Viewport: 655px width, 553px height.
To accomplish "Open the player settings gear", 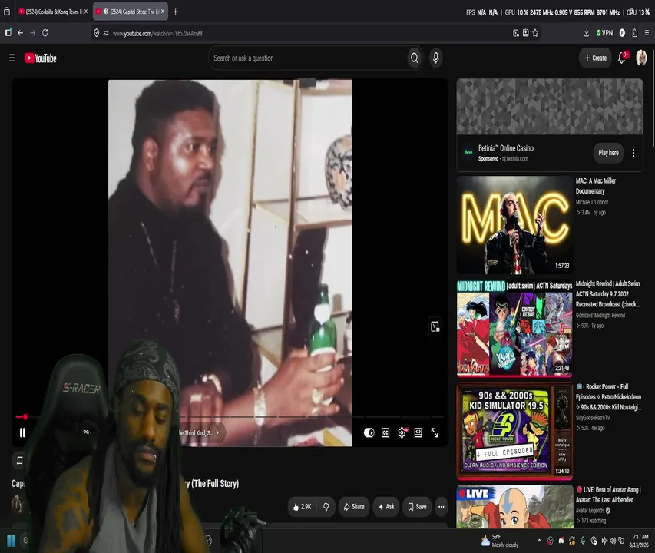I will pyautogui.click(x=402, y=432).
